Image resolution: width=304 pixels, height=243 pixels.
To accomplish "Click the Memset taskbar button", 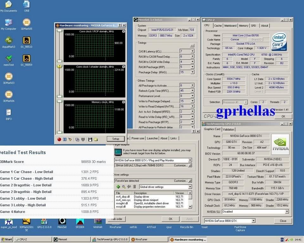I will pyautogui.click(x=71, y=240).
